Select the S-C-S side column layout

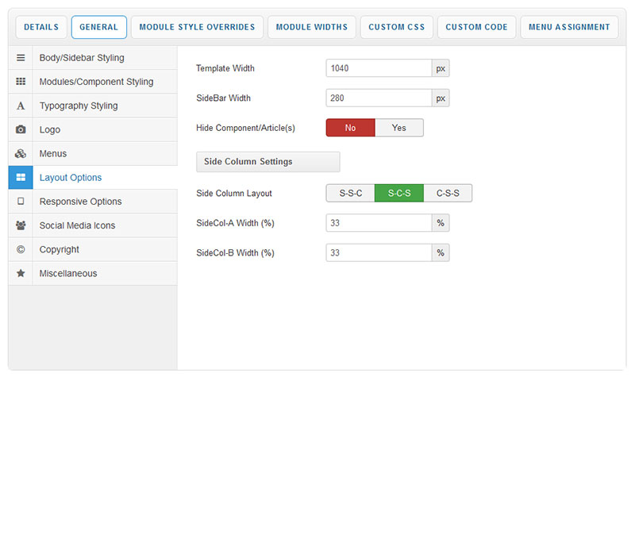click(398, 193)
